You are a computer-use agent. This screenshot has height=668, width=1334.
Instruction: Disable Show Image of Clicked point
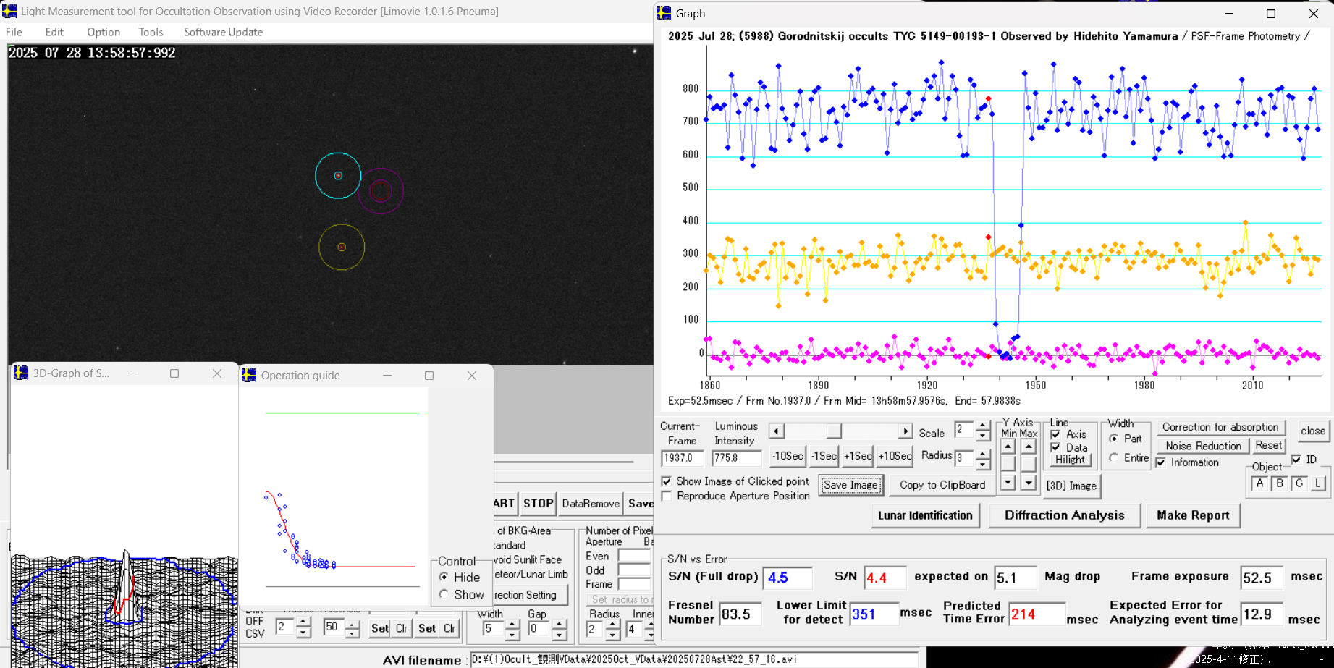tap(667, 481)
